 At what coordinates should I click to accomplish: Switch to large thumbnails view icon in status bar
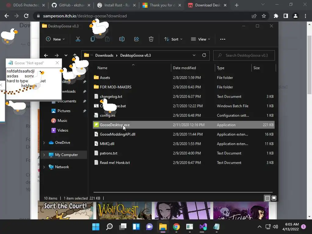pyautogui.click(x=274, y=198)
